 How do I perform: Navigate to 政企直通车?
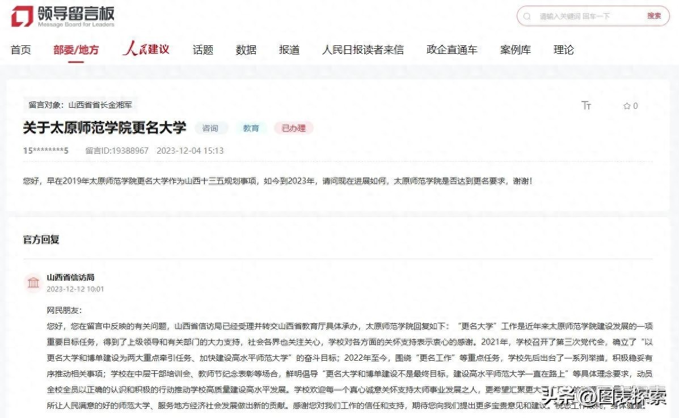(452, 50)
